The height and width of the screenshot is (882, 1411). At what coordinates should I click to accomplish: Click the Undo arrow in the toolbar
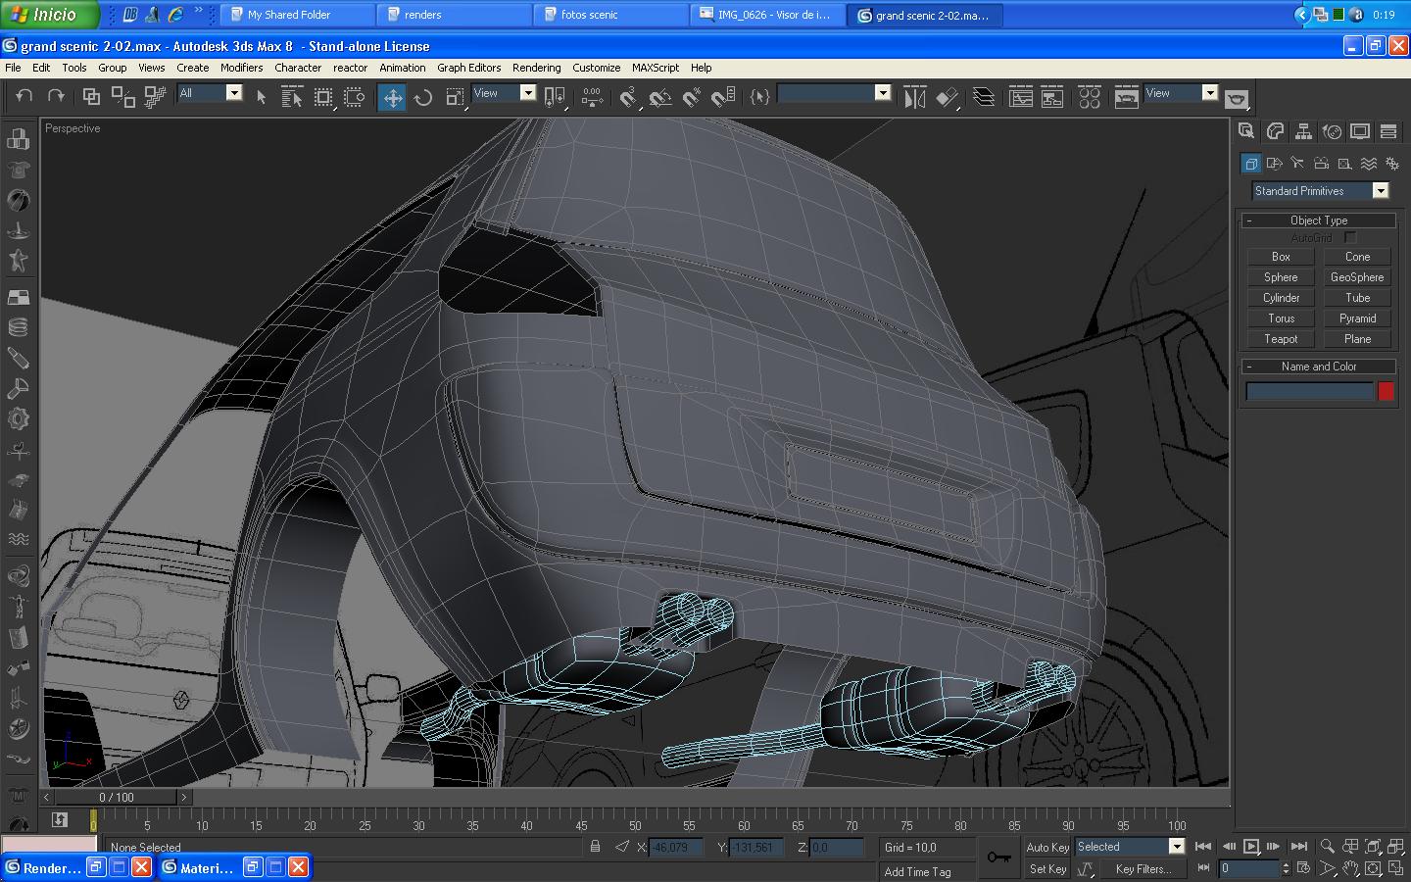pos(24,96)
